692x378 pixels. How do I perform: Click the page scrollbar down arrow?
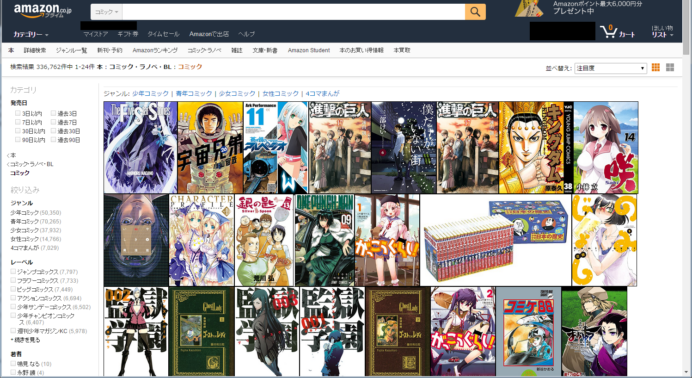(686, 373)
